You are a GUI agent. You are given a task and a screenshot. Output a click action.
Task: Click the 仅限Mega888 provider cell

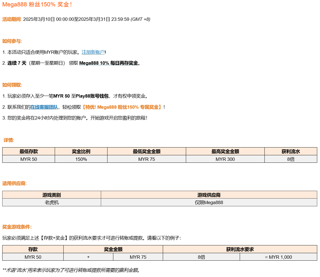209,202
